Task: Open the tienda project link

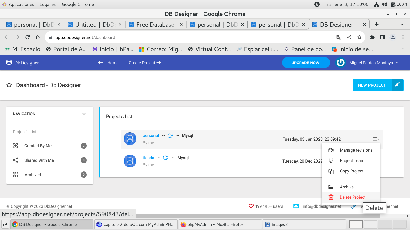Action: (148, 158)
